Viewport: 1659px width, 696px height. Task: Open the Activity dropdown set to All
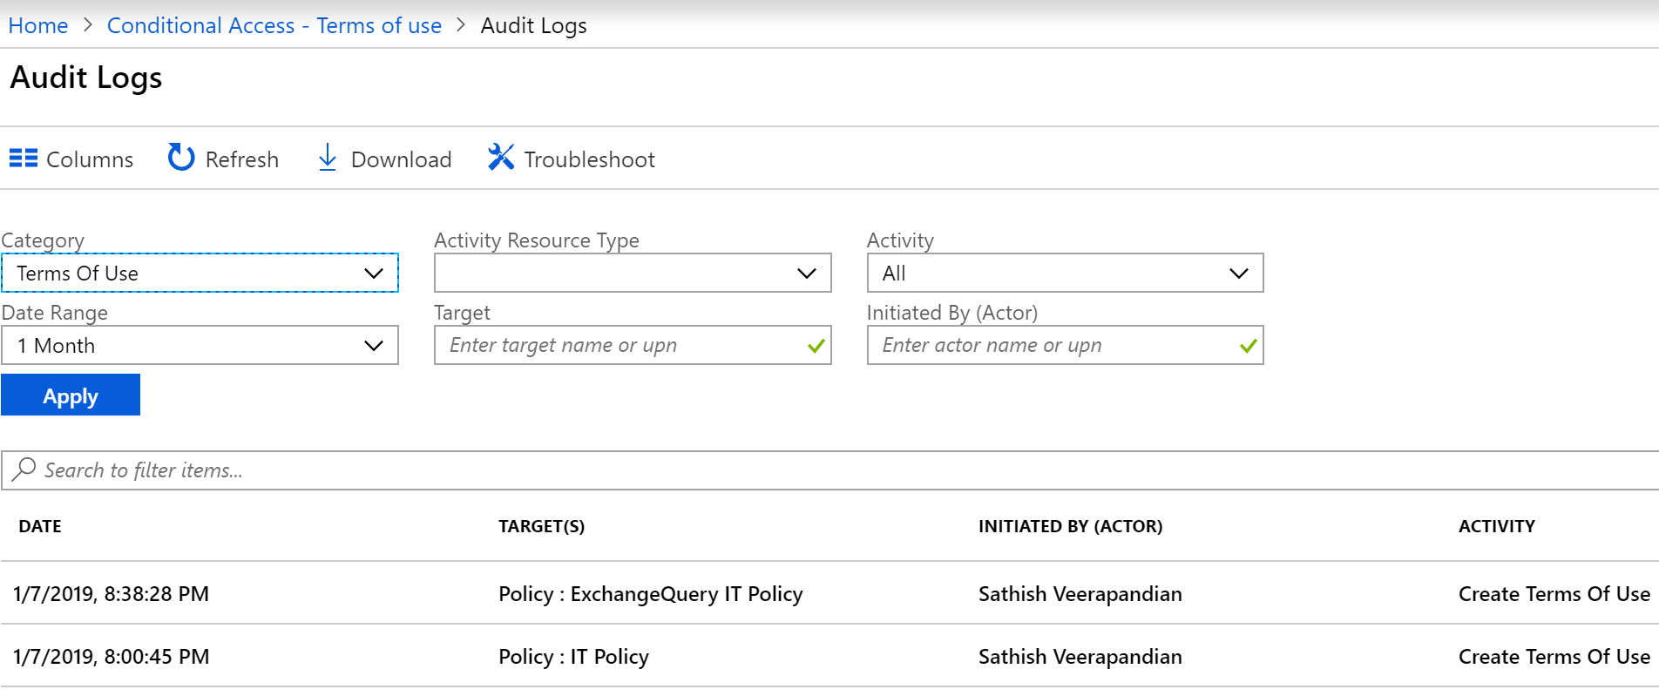pyautogui.click(x=1065, y=274)
